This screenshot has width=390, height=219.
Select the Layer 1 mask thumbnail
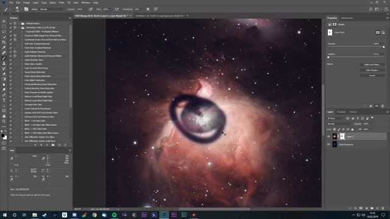point(342,136)
